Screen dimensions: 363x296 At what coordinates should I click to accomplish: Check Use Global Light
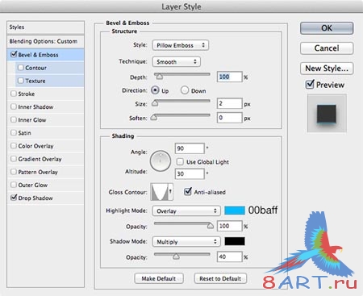point(180,161)
